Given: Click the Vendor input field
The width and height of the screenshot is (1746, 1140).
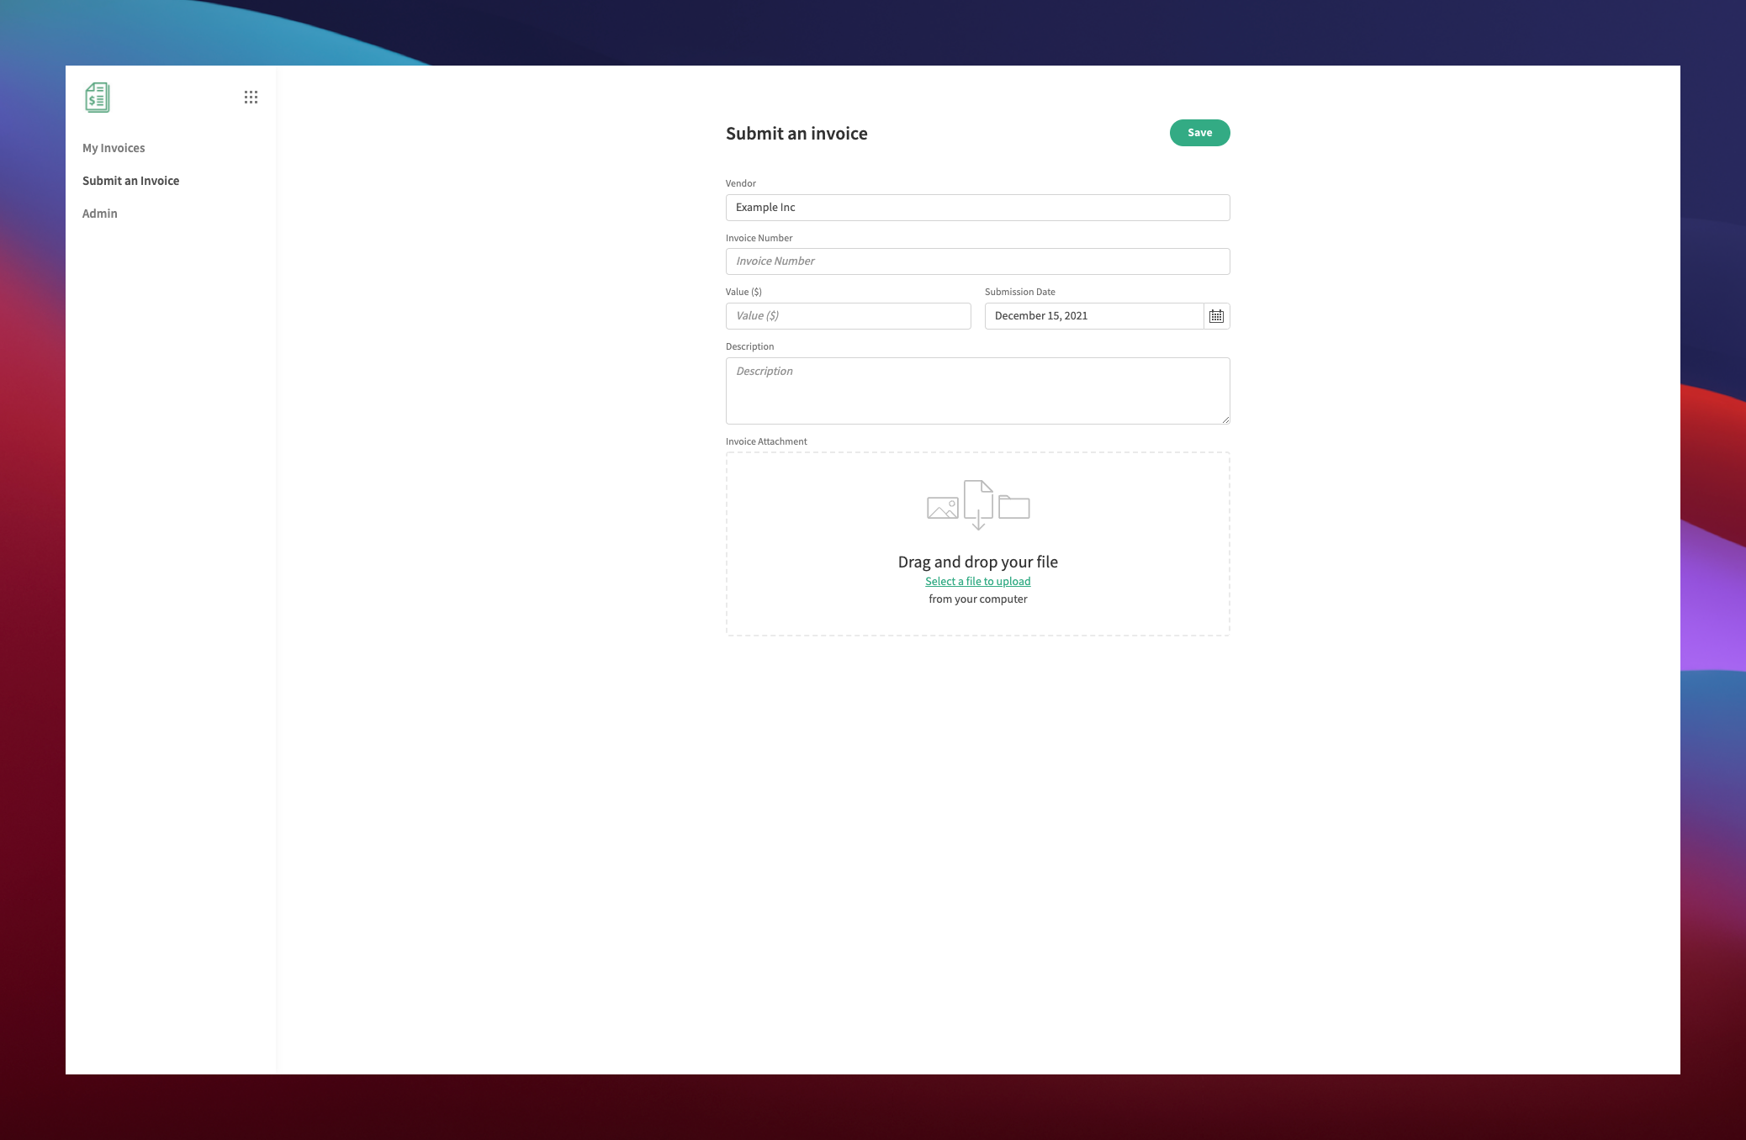Looking at the screenshot, I should (x=977, y=208).
